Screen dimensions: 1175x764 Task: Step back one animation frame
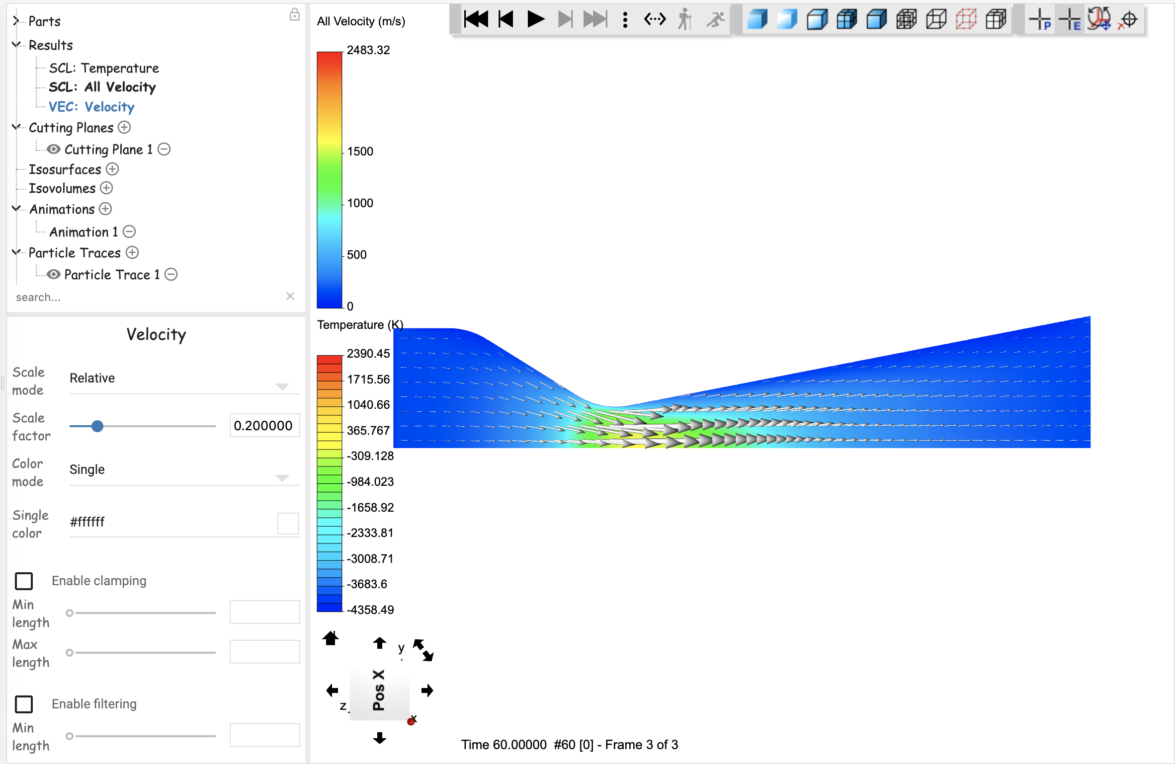point(505,19)
